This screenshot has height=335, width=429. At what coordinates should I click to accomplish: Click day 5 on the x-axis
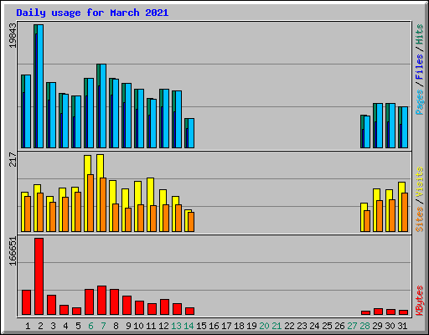point(78,326)
